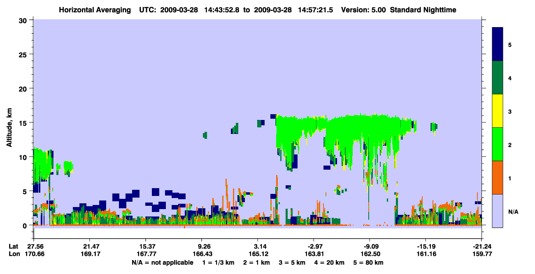Click the latitude value -21.24
Viewport: 535px width, 274px height.
481,246
